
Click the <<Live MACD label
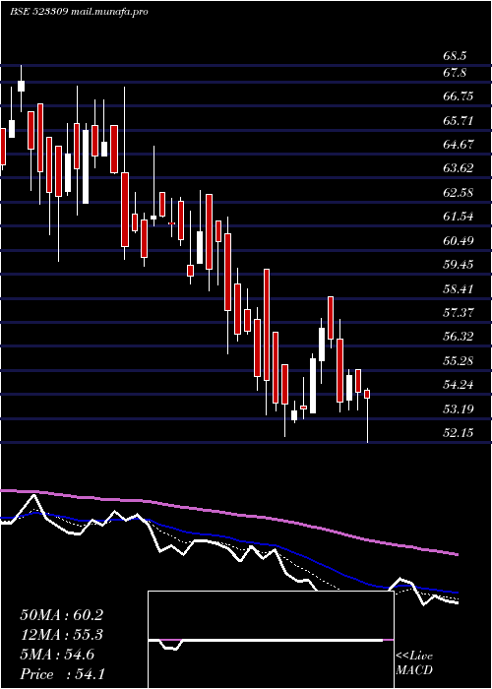[414, 663]
